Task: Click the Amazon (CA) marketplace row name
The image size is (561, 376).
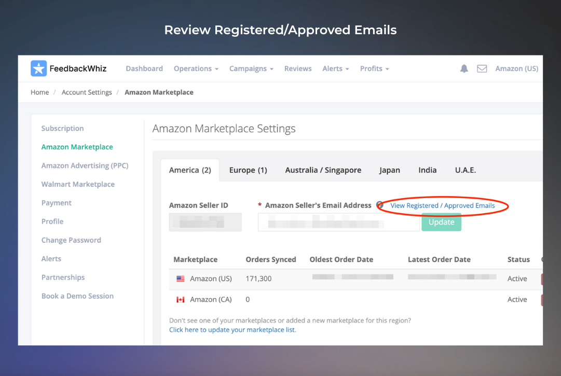Action: 211,300
